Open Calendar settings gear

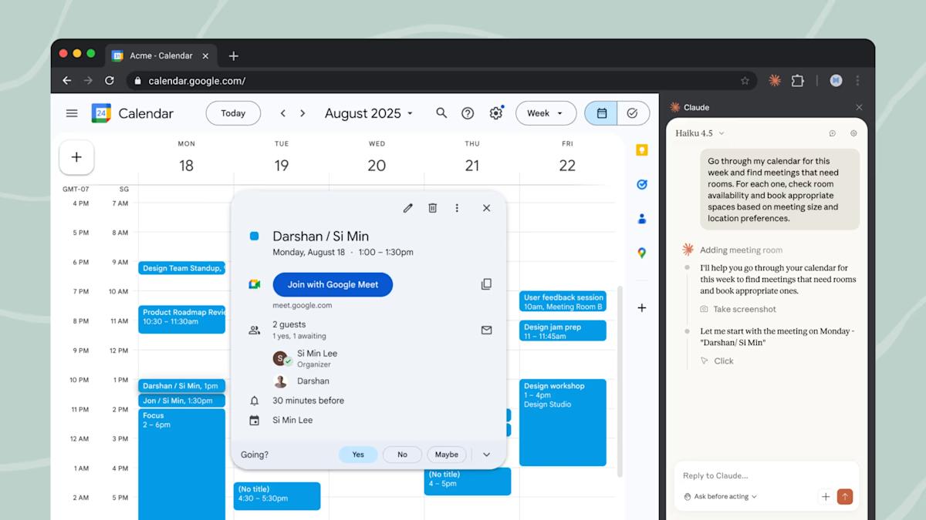tap(495, 112)
